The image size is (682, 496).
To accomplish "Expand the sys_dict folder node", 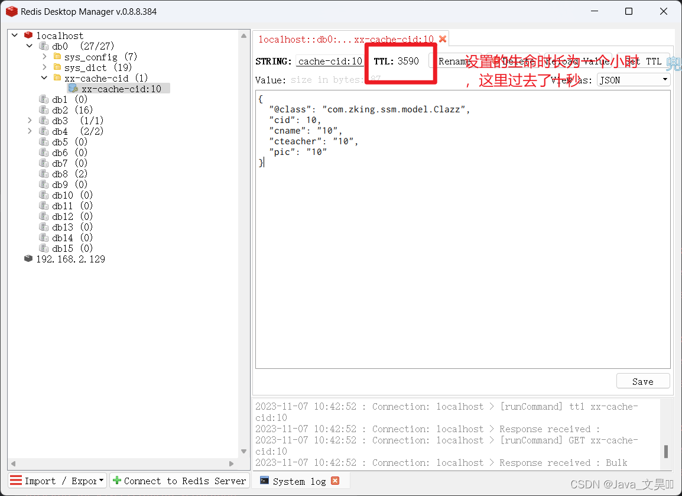I will 45,67.
